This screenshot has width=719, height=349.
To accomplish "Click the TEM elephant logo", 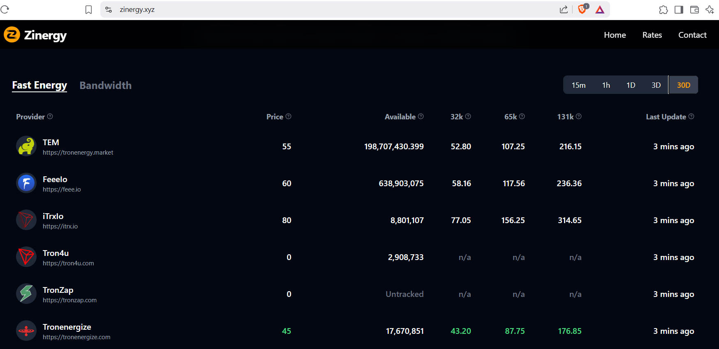I will pyautogui.click(x=26, y=146).
